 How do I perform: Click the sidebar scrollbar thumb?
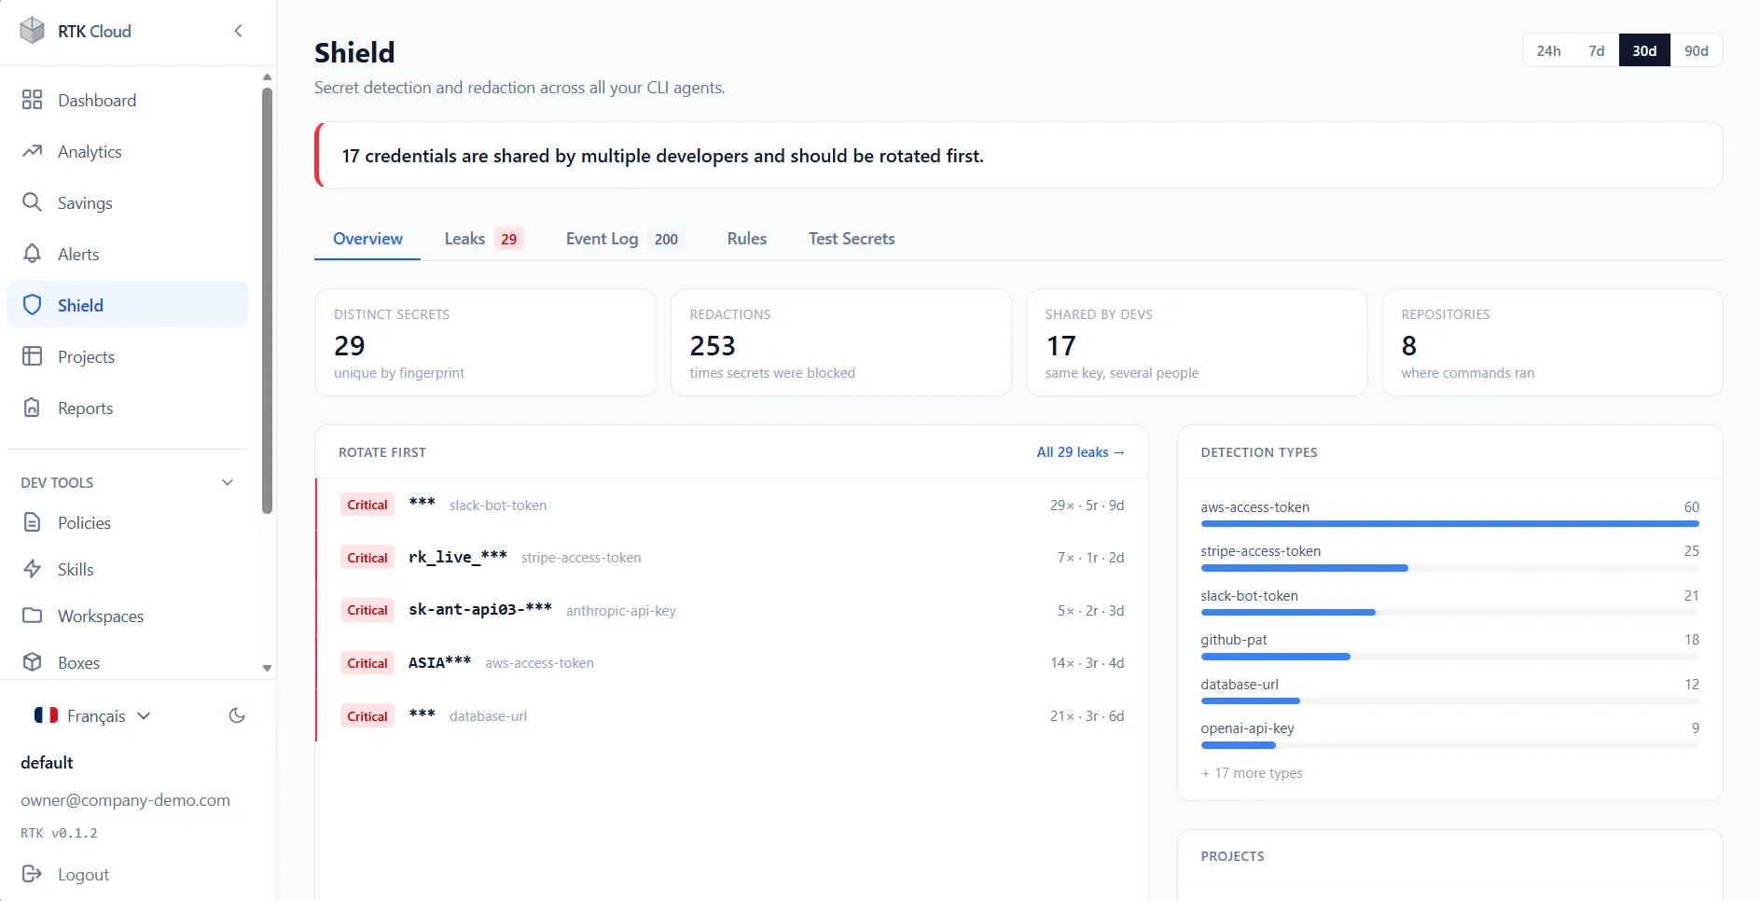pyautogui.click(x=268, y=299)
